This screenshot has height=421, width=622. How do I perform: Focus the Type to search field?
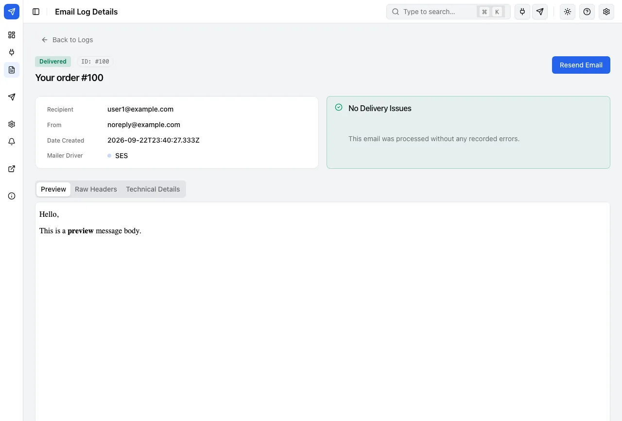pos(448,12)
